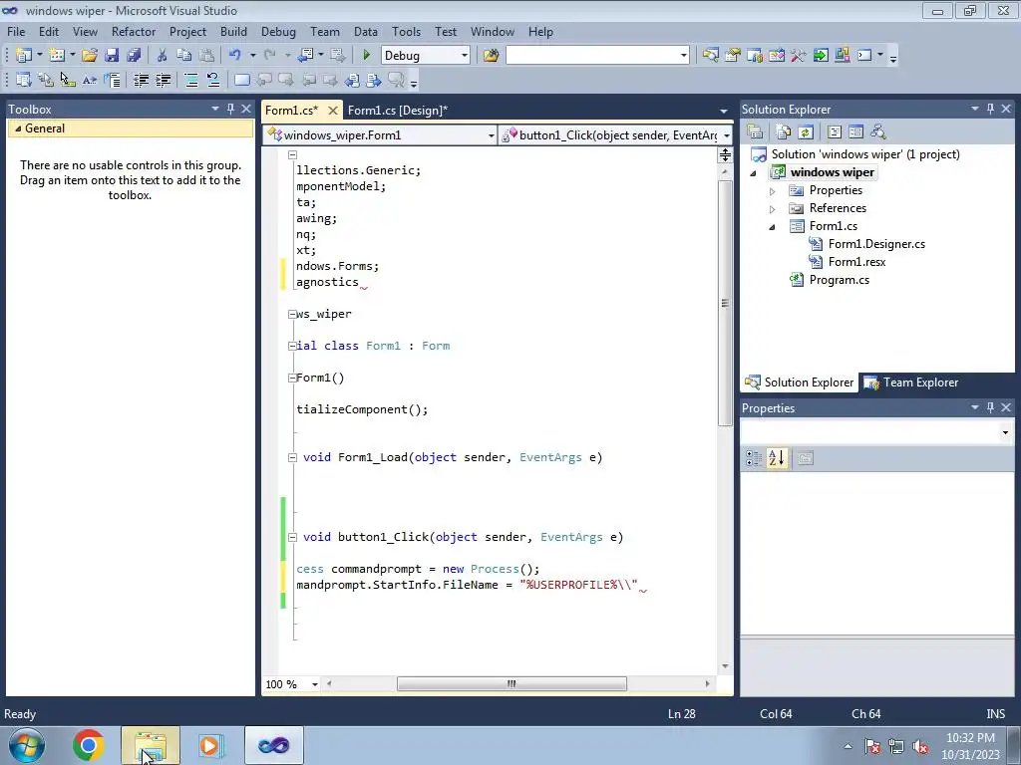Open the windows_wiper.Form1 class dropdown
The width and height of the screenshot is (1021, 765).
tap(491, 135)
